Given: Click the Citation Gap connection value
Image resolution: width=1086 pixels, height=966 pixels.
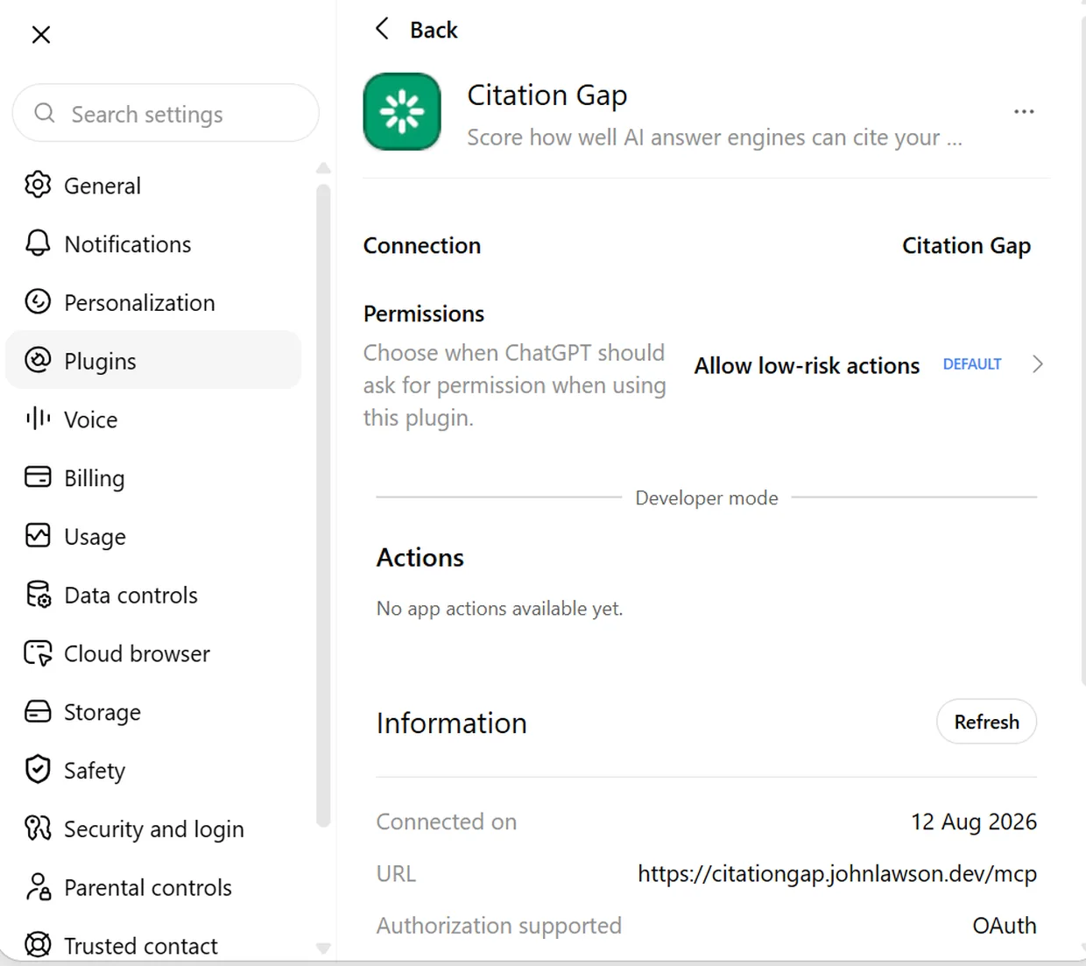Looking at the screenshot, I should pyautogui.click(x=966, y=246).
